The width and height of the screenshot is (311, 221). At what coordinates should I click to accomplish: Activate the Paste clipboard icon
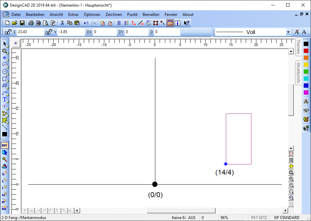pos(77,23)
